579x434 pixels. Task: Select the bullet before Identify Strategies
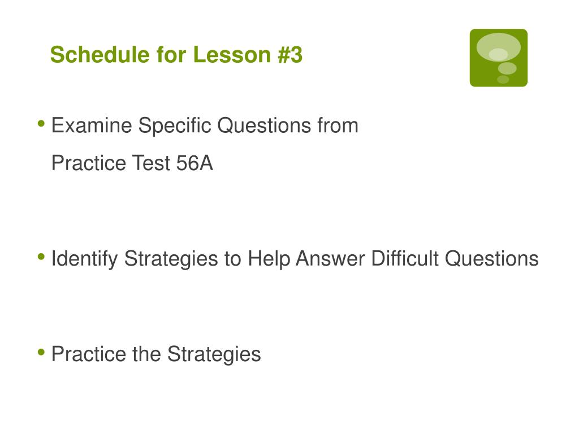[x=41, y=257]
